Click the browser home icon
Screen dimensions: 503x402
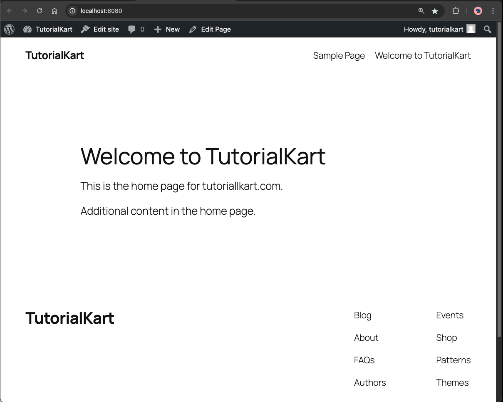pos(55,11)
